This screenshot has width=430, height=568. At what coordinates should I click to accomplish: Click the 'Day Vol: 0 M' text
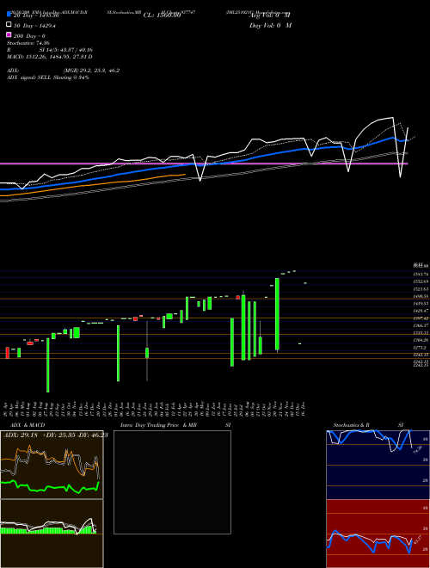270,26
